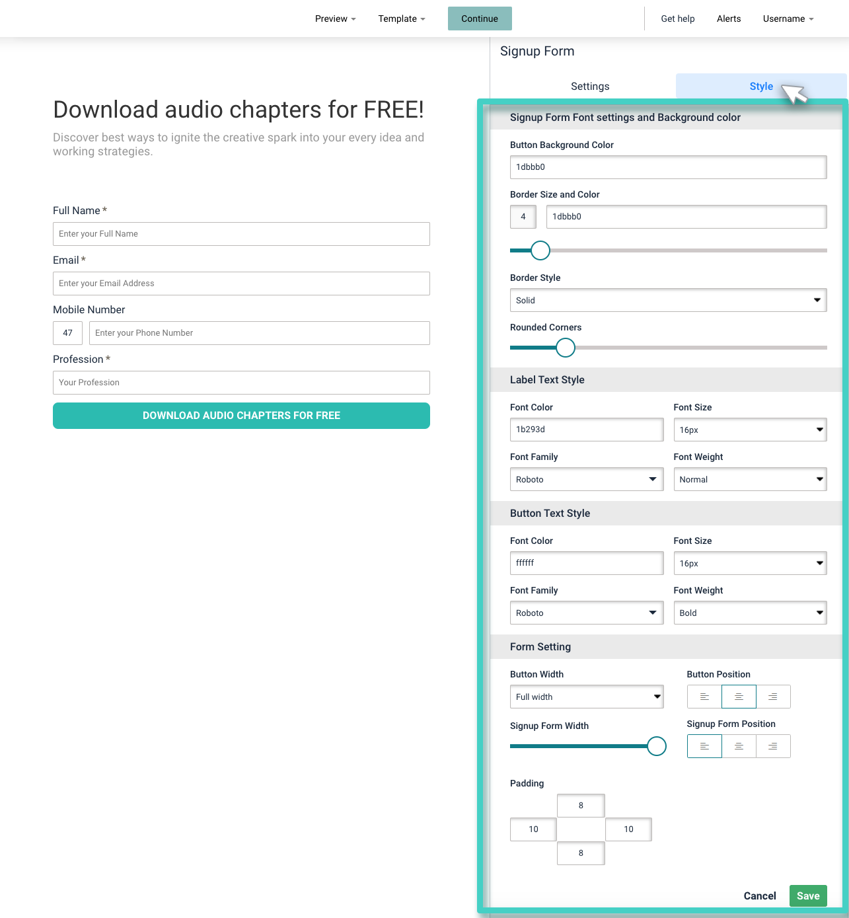Click the top padding field

point(581,806)
